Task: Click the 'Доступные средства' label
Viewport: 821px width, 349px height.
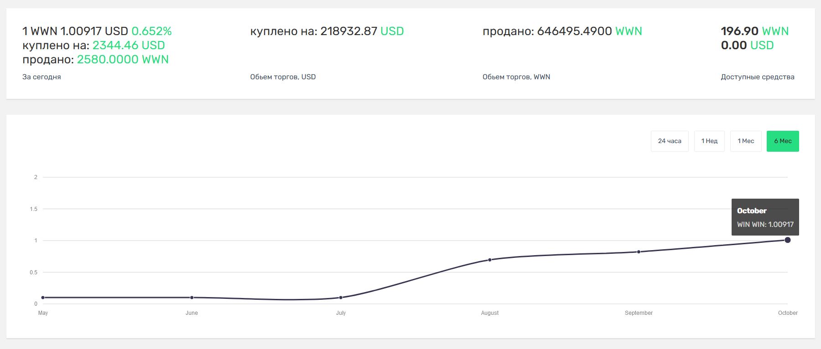Action: pyautogui.click(x=757, y=77)
